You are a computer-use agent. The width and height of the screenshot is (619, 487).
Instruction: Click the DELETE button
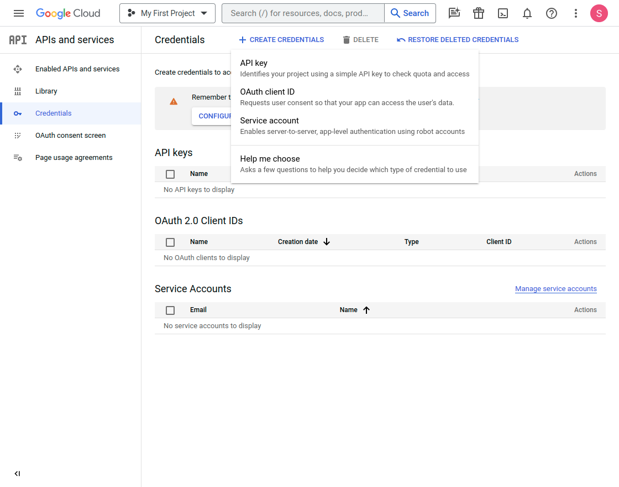coord(361,40)
